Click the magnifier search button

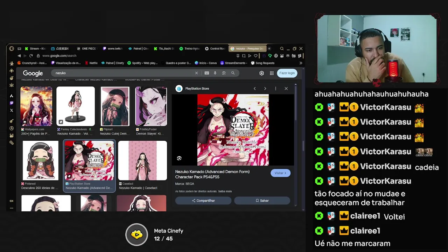tap(233, 73)
